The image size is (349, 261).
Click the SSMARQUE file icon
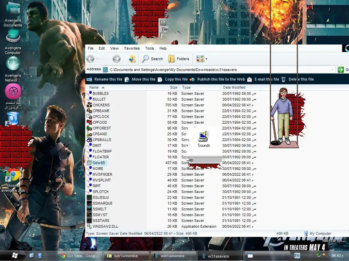tap(89, 203)
